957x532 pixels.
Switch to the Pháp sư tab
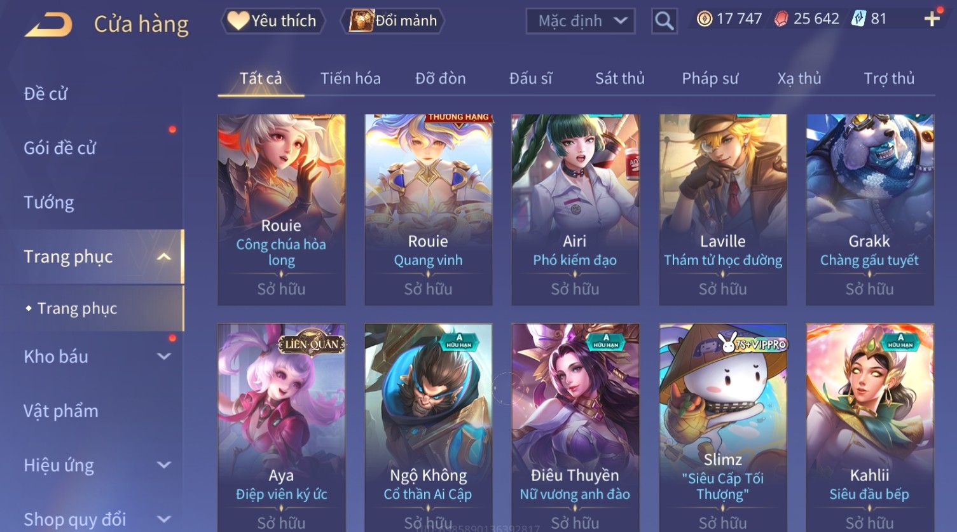point(710,78)
